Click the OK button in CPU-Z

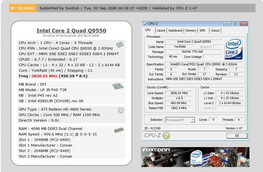coord(237,136)
